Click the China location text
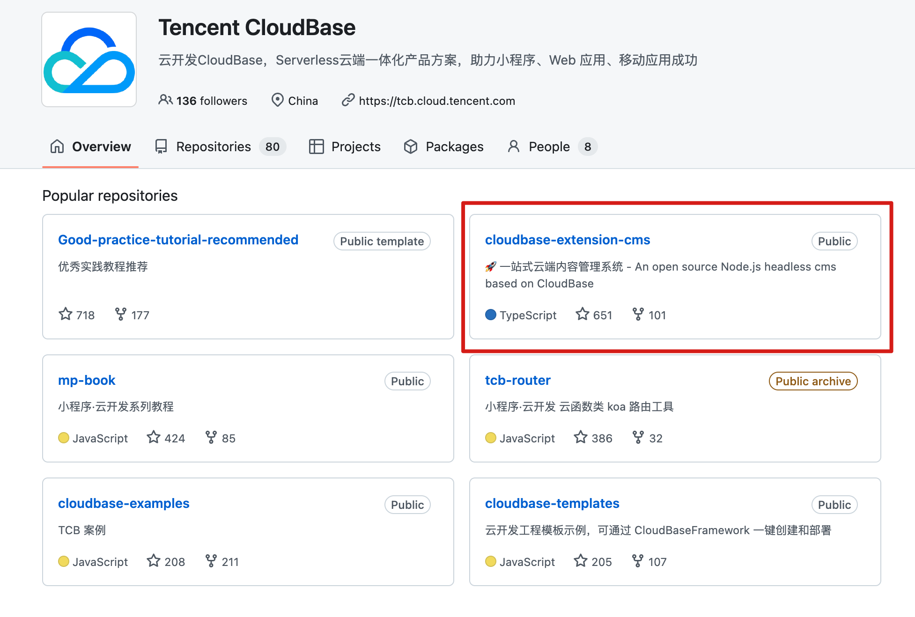This screenshot has width=915, height=617. click(x=303, y=101)
